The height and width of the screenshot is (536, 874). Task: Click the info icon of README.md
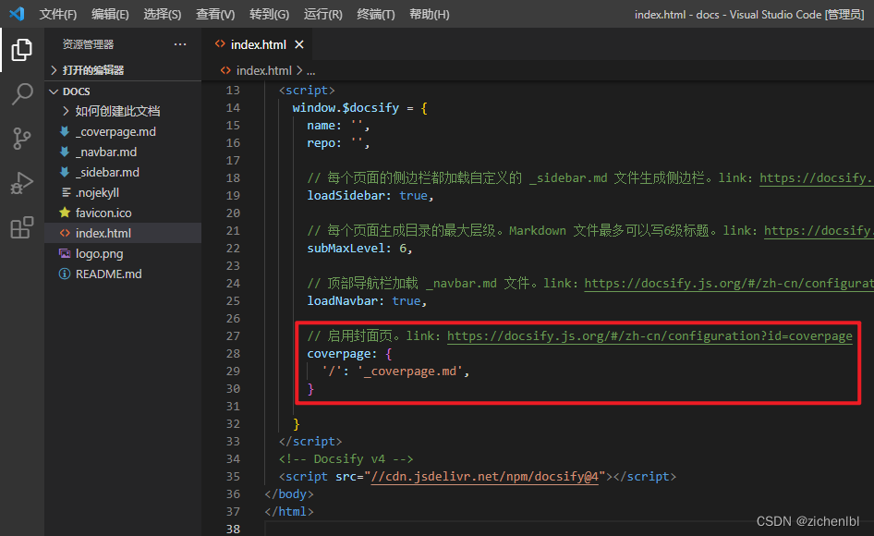[65, 274]
